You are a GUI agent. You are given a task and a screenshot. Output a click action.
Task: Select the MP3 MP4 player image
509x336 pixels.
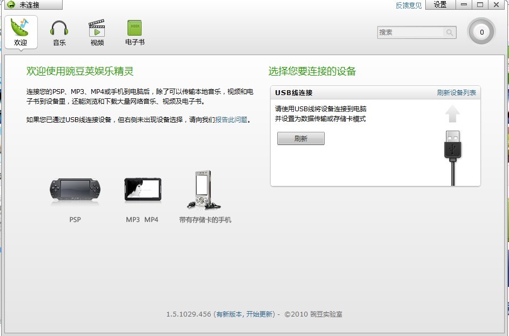(x=142, y=190)
